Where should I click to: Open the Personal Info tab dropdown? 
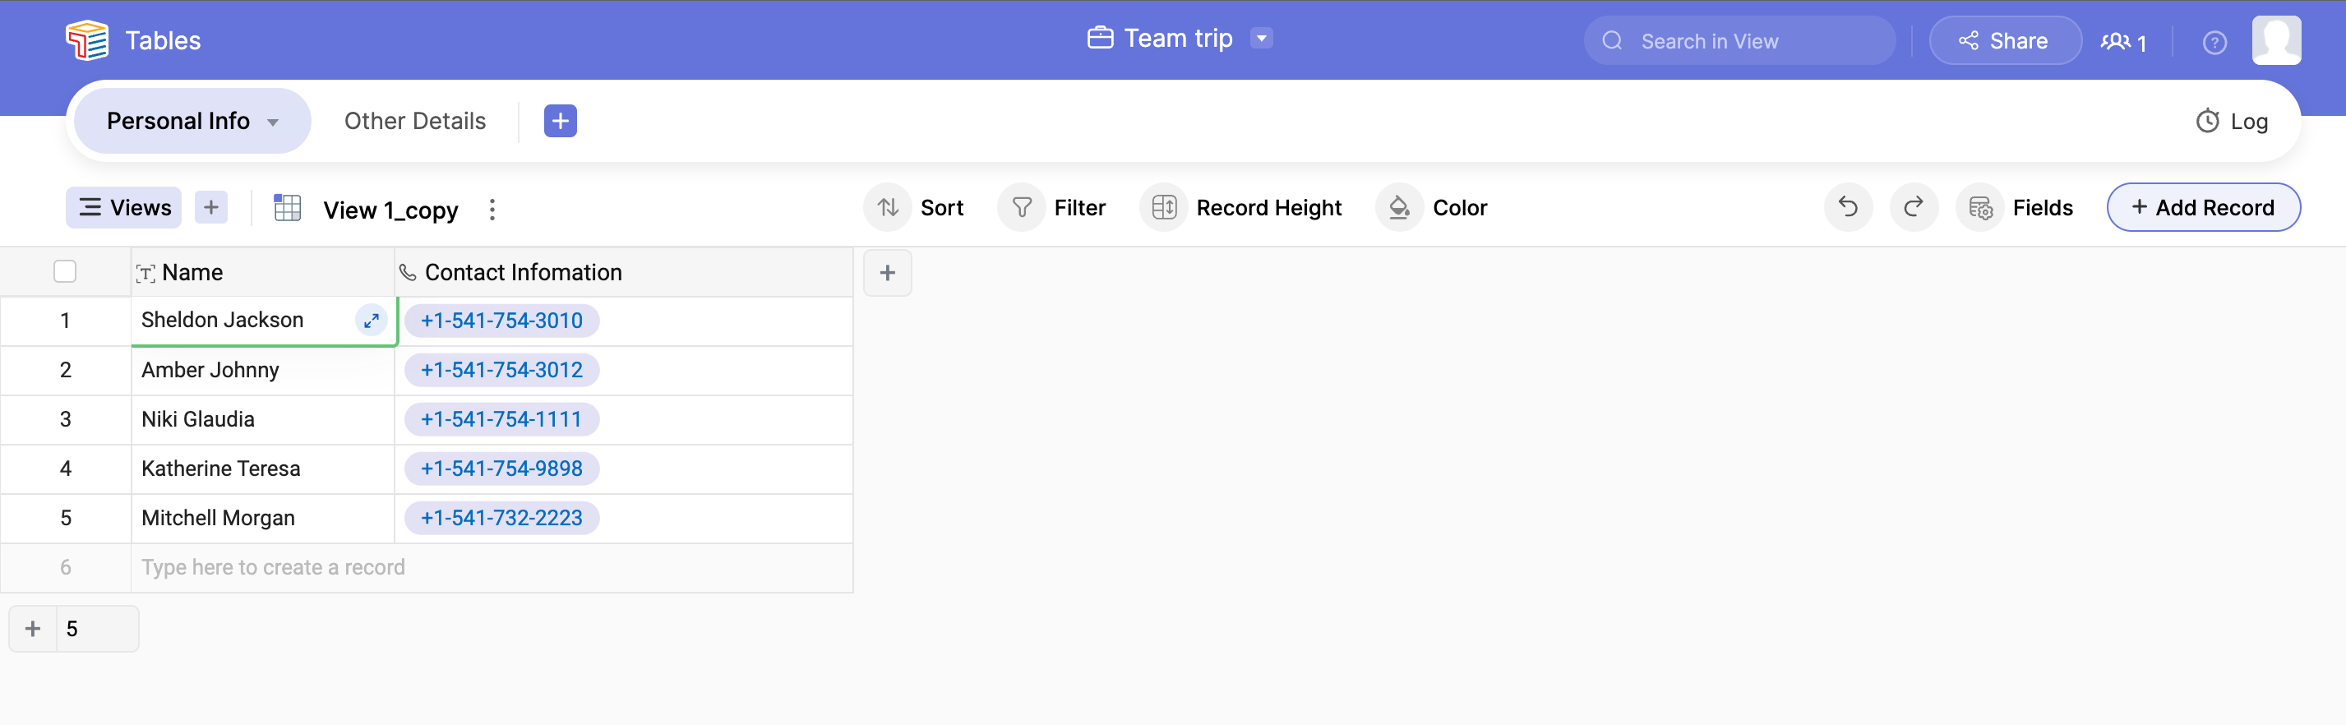click(272, 122)
